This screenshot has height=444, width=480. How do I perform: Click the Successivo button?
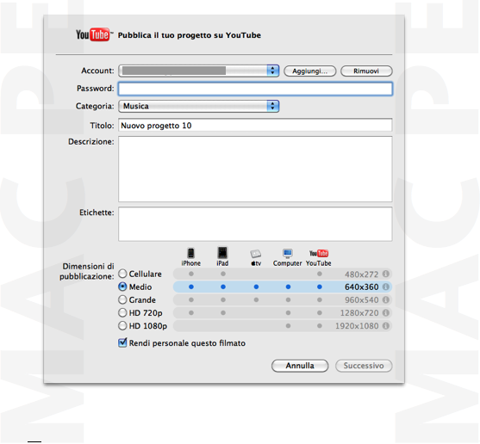click(x=364, y=366)
